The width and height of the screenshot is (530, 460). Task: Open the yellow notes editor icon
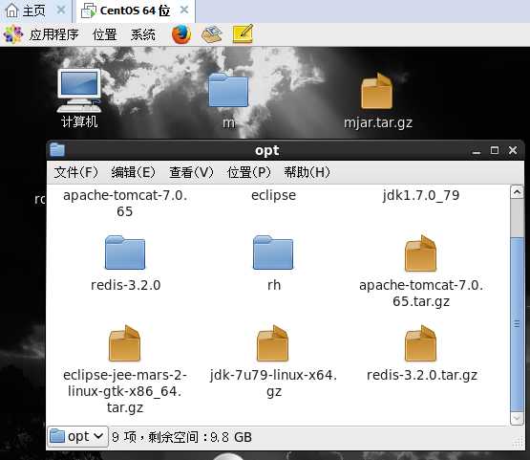243,33
